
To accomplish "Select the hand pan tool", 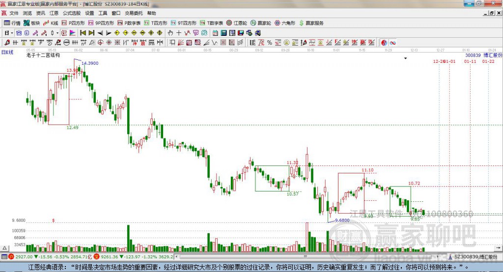I will click(170, 33).
